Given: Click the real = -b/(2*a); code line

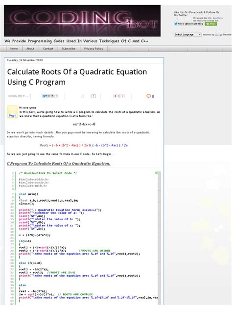Looking at the screenshot, I should [x=33, y=291].
